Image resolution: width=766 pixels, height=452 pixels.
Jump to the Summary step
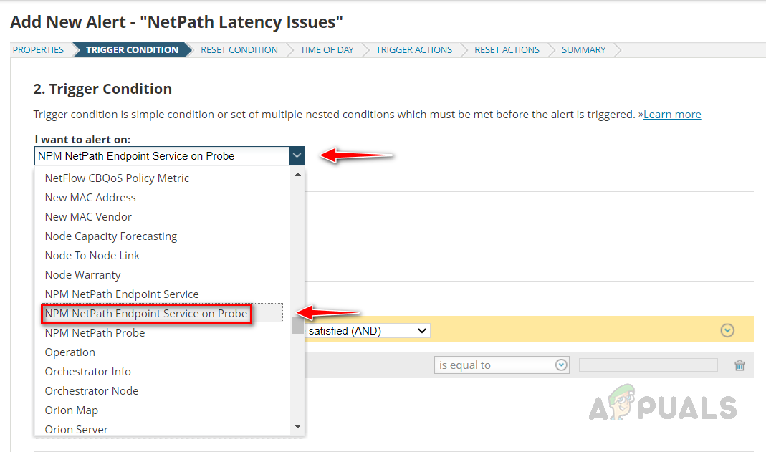click(x=583, y=50)
